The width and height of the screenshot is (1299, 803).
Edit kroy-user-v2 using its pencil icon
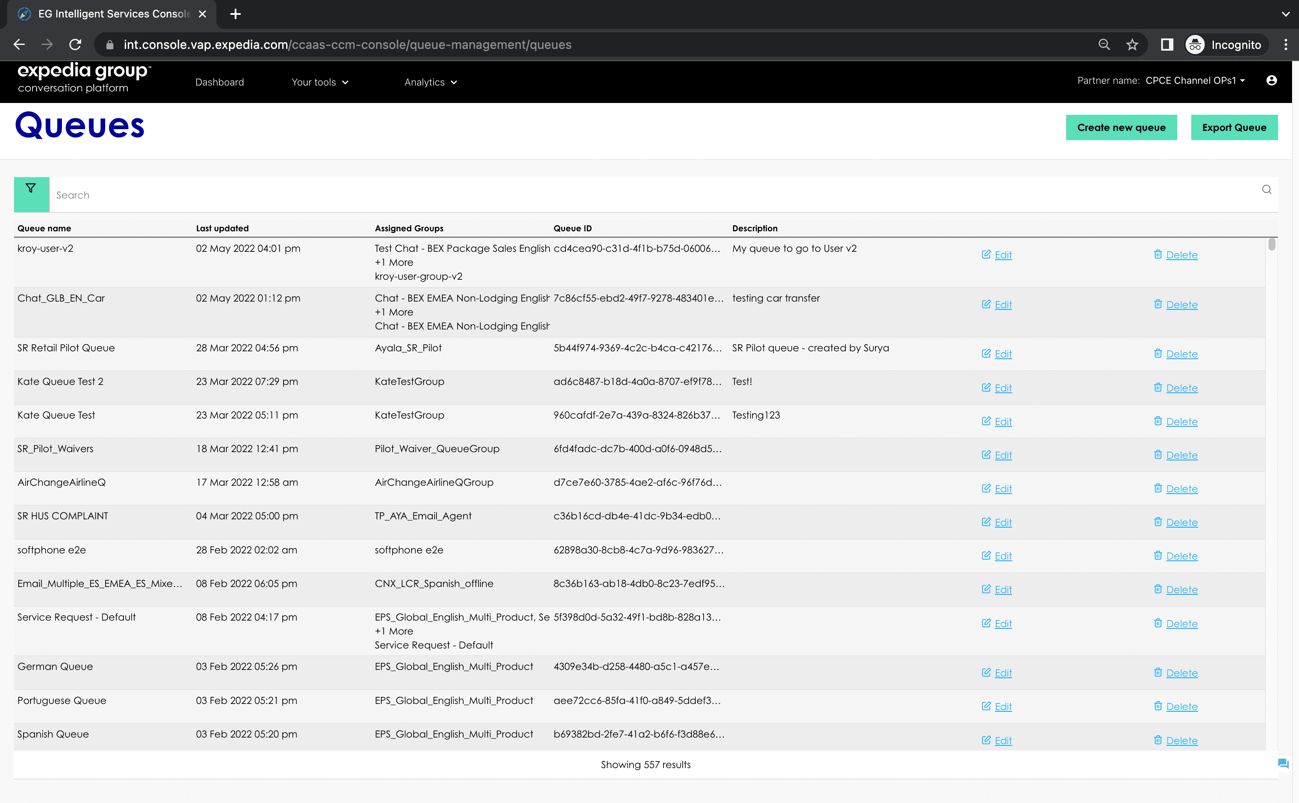click(988, 254)
